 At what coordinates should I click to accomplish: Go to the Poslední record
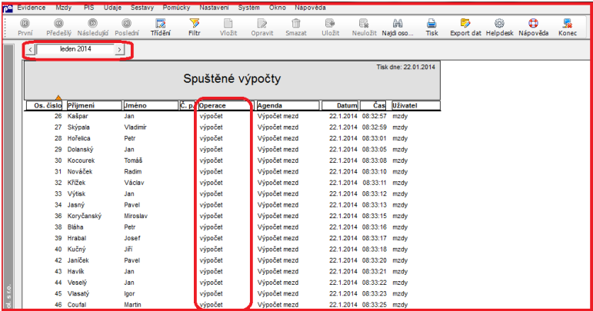(127, 28)
